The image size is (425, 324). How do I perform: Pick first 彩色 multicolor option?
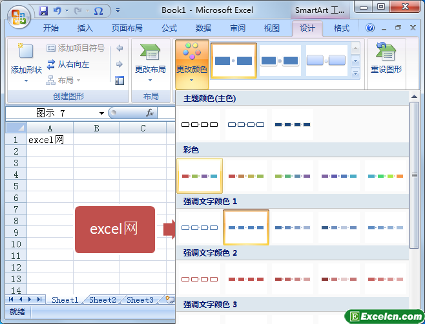pyautogui.click(x=200, y=176)
